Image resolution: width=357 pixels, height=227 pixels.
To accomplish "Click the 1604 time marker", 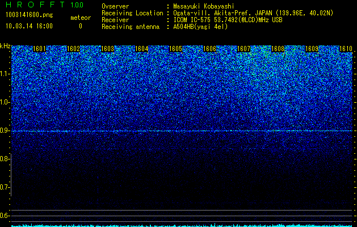I will click(x=141, y=49).
